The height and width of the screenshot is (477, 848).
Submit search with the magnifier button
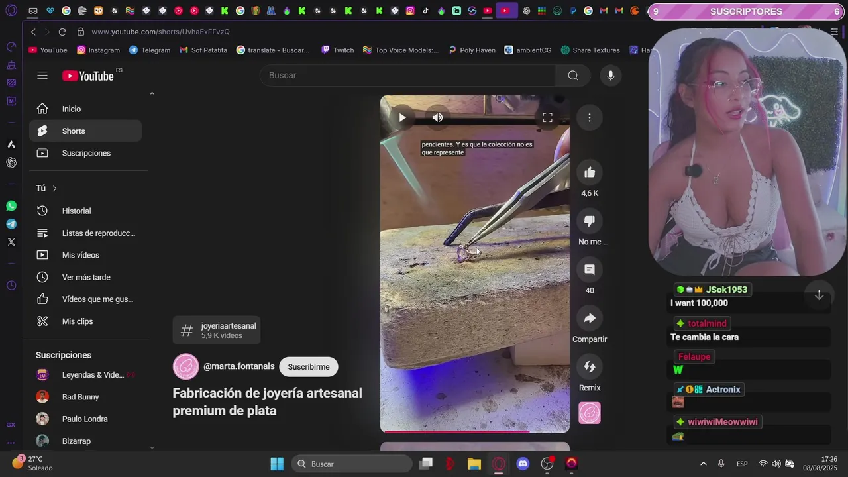573,76
